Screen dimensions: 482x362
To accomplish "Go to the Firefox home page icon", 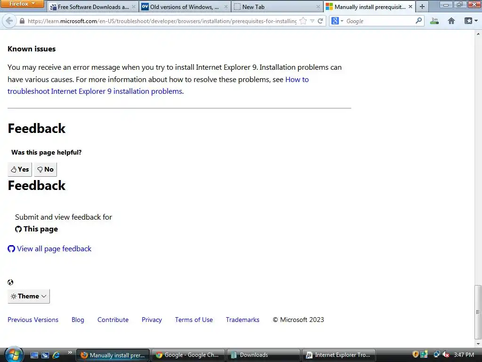I will point(451,21).
